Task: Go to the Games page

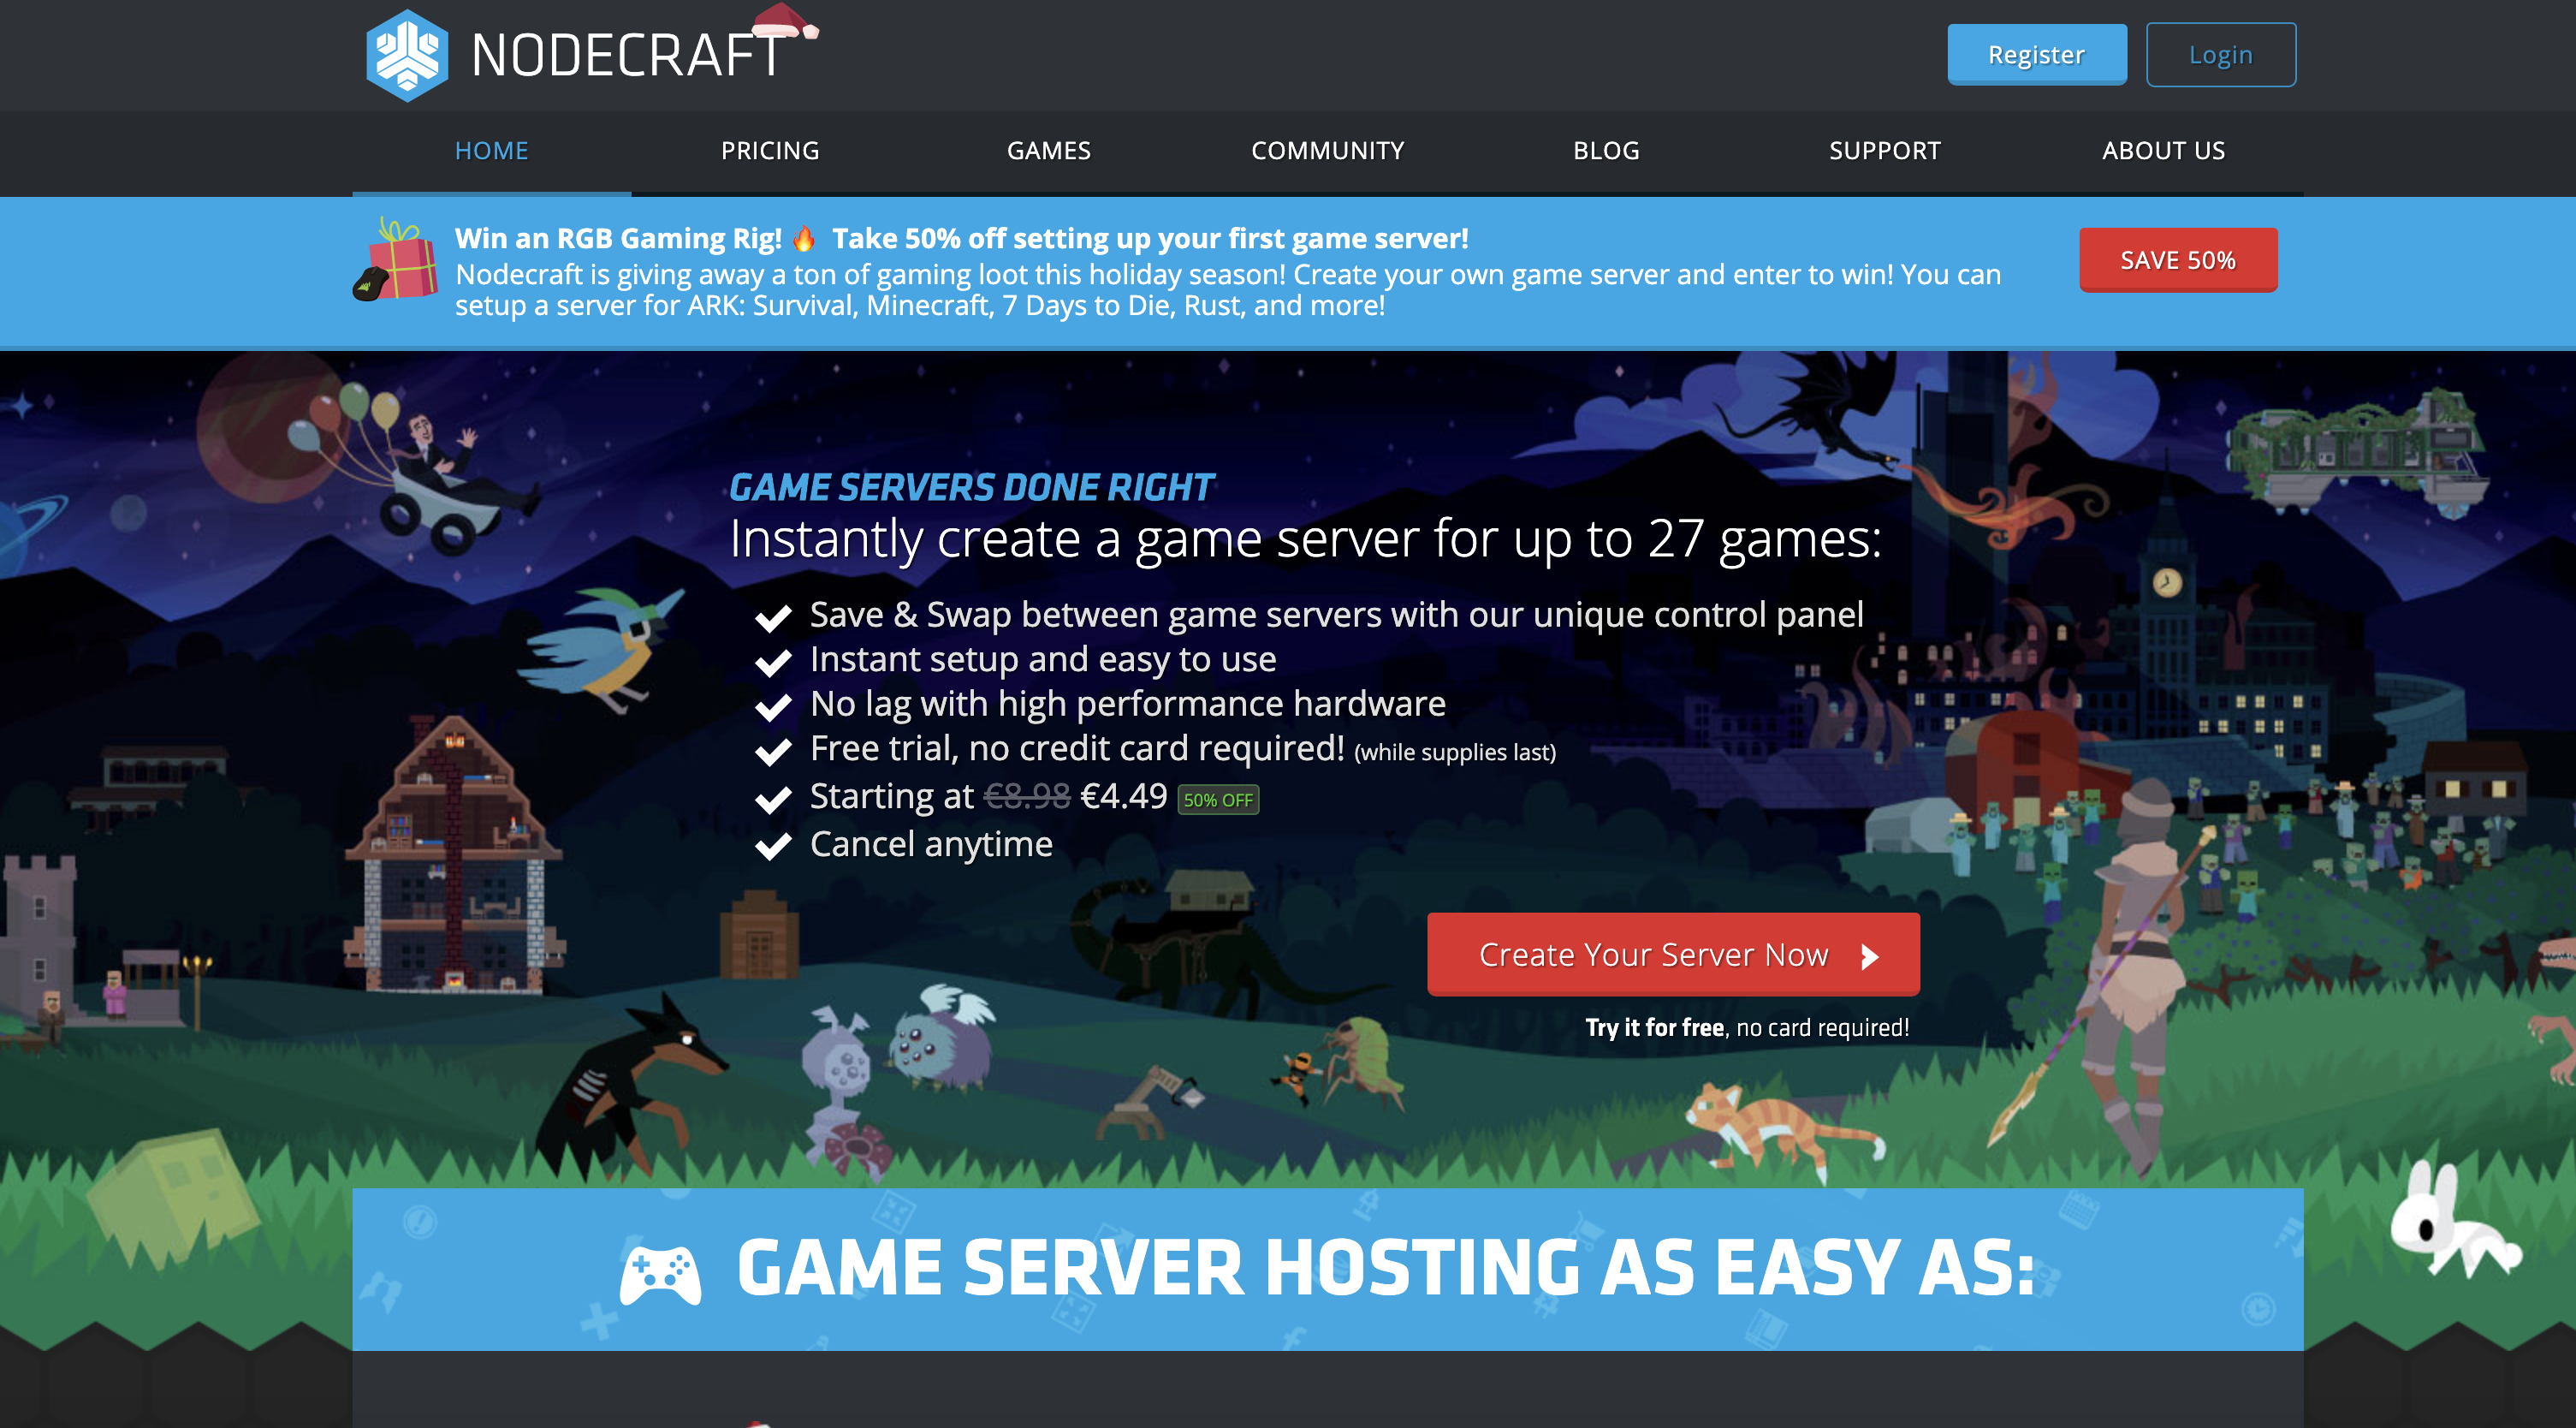Action: click(1048, 152)
